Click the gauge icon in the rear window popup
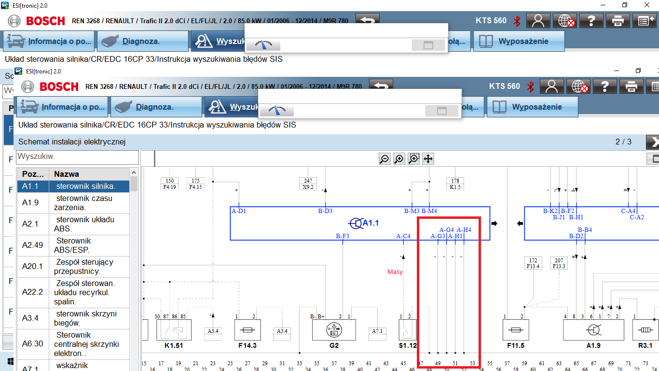659x371 pixels. [263, 45]
